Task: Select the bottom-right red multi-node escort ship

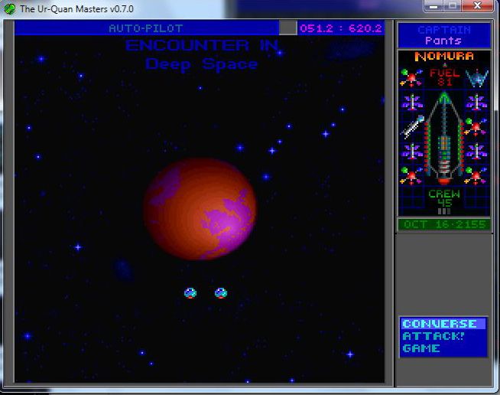Action: [476, 175]
